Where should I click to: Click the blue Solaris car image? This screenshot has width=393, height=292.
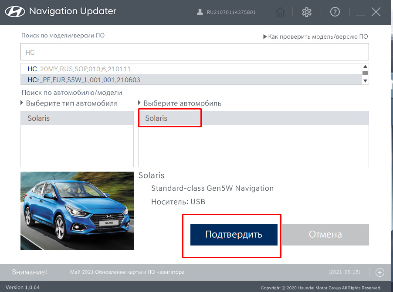coord(77,210)
